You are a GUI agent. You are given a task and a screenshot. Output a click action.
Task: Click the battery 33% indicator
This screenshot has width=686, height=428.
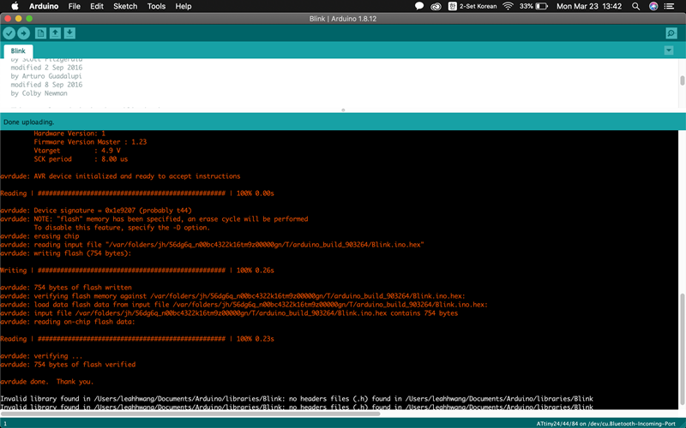point(533,6)
